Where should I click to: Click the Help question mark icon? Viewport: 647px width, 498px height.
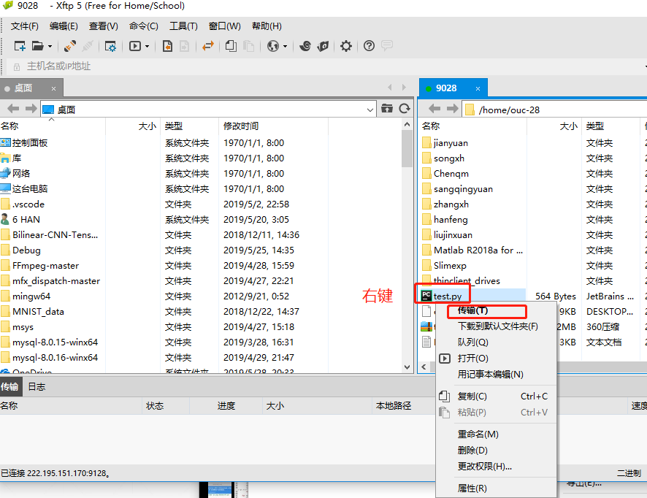(x=367, y=46)
